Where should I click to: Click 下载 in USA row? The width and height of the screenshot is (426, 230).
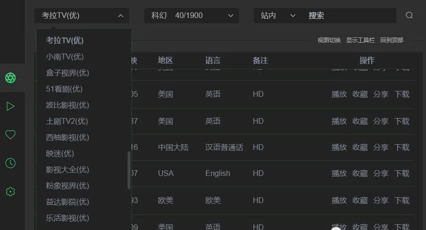(402, 173)
